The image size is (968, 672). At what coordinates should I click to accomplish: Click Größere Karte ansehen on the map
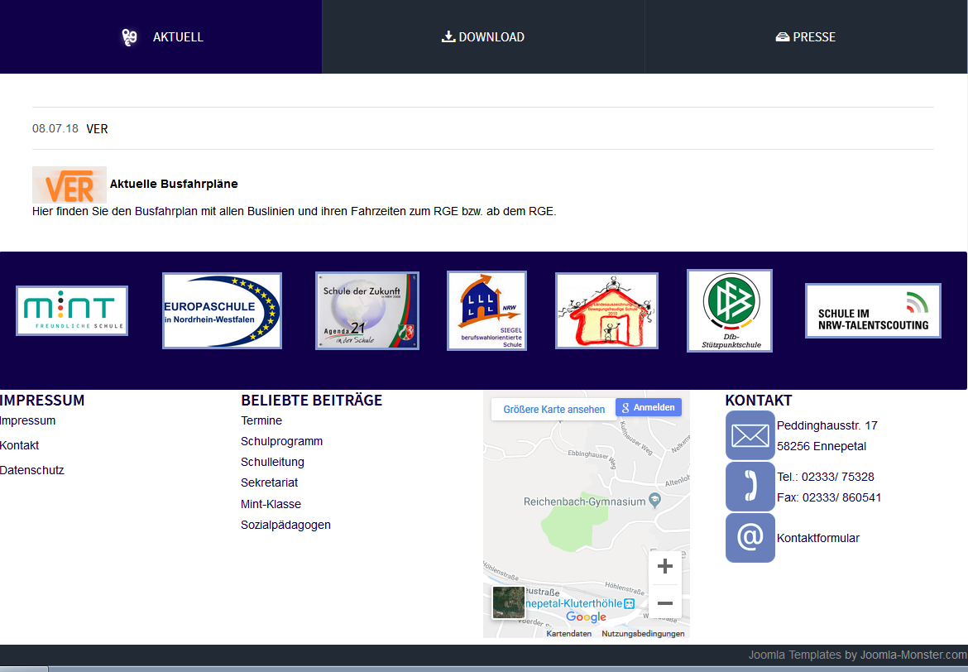[553, 410]
